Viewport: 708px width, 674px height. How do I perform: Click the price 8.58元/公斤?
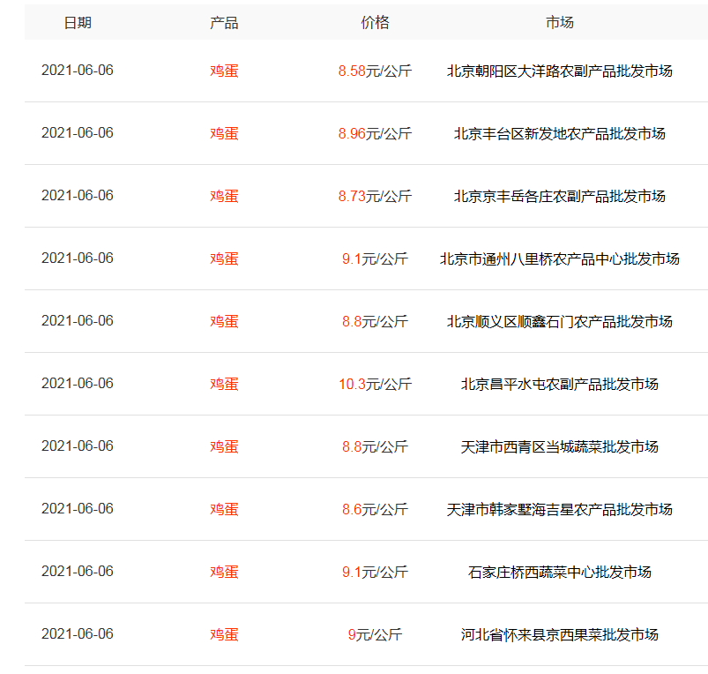[375, 71]
